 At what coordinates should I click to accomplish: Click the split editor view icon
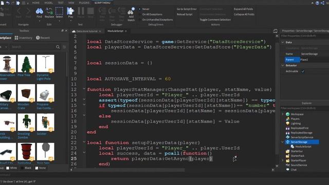(276, 31)
